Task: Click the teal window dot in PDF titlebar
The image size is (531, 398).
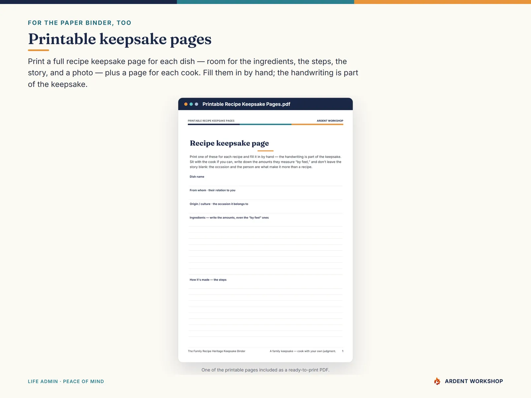Action: (x=191, y=104)
